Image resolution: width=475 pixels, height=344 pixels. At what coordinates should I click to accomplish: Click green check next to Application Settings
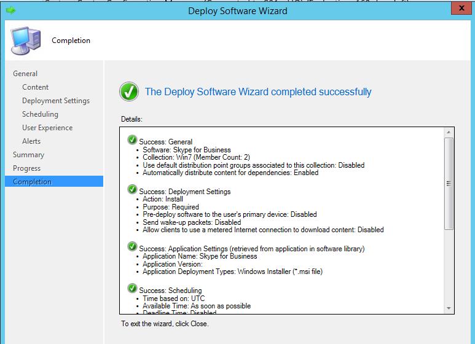(x=133, y=248)
